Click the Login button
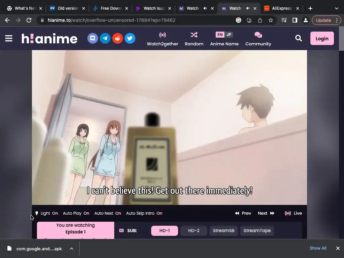 (322, 38)
